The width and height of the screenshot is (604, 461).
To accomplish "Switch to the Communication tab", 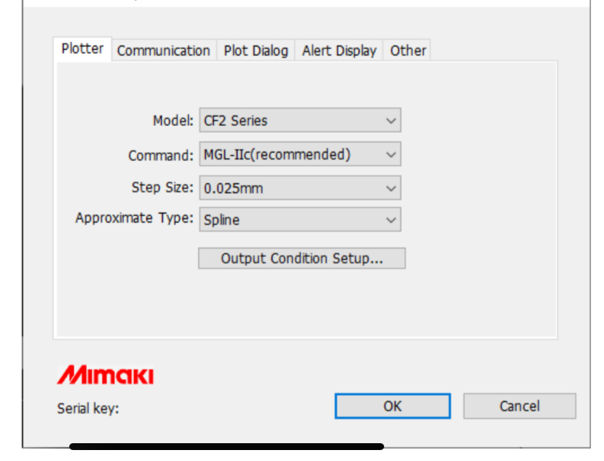I will pyautogui.click(x=164, y=51).
